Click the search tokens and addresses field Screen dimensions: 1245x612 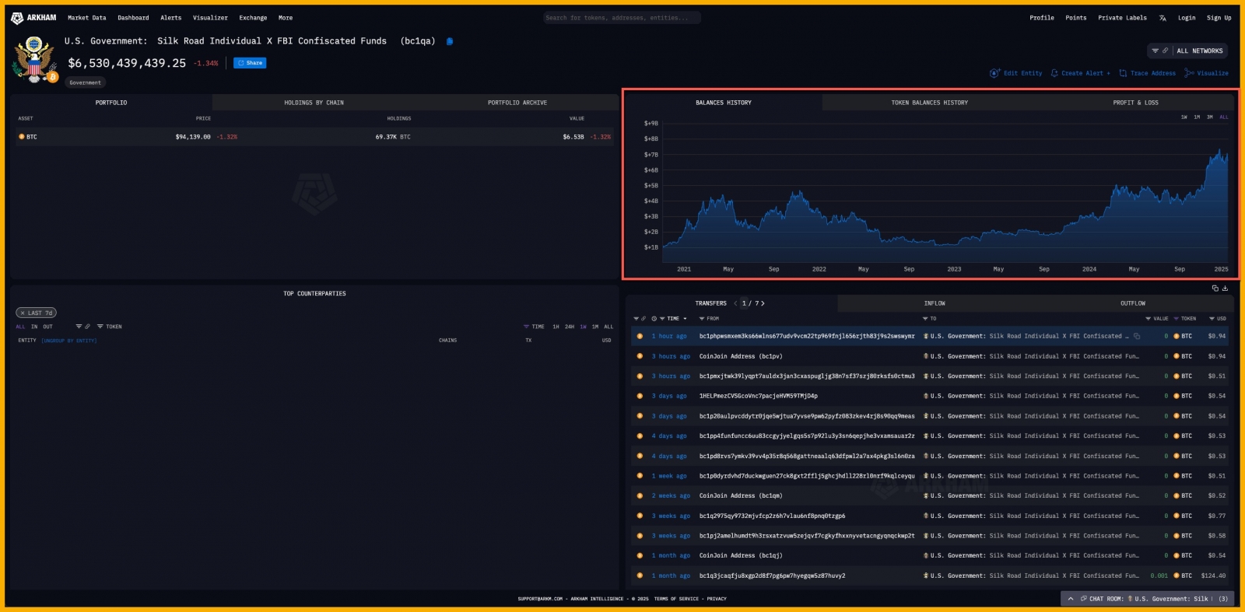(621, 18)
